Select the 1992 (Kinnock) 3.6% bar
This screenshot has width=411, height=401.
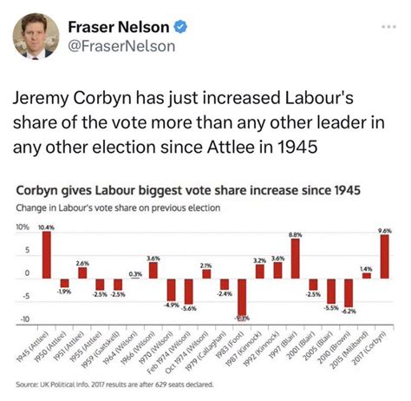point(277,271)
